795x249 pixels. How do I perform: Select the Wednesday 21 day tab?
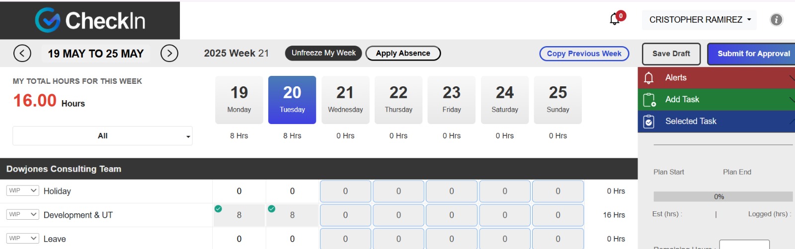tap(345, 100)
